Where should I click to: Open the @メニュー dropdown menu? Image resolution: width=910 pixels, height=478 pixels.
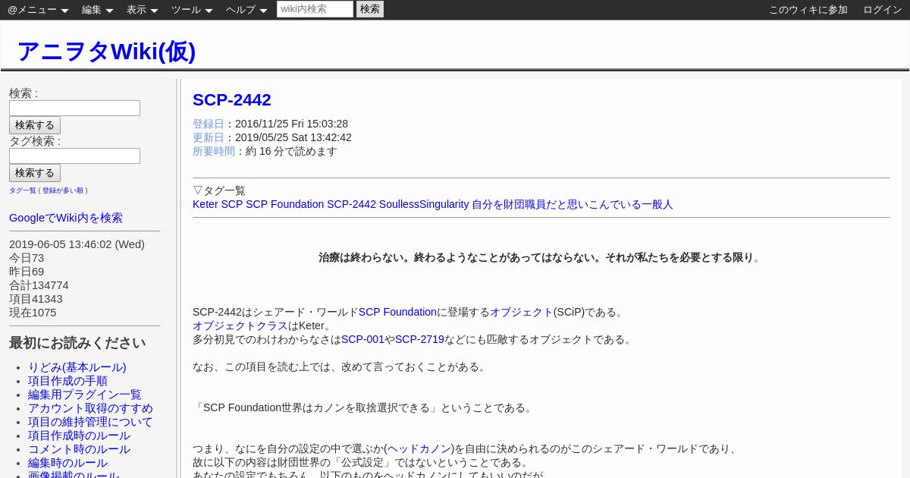tap(38, 10)
